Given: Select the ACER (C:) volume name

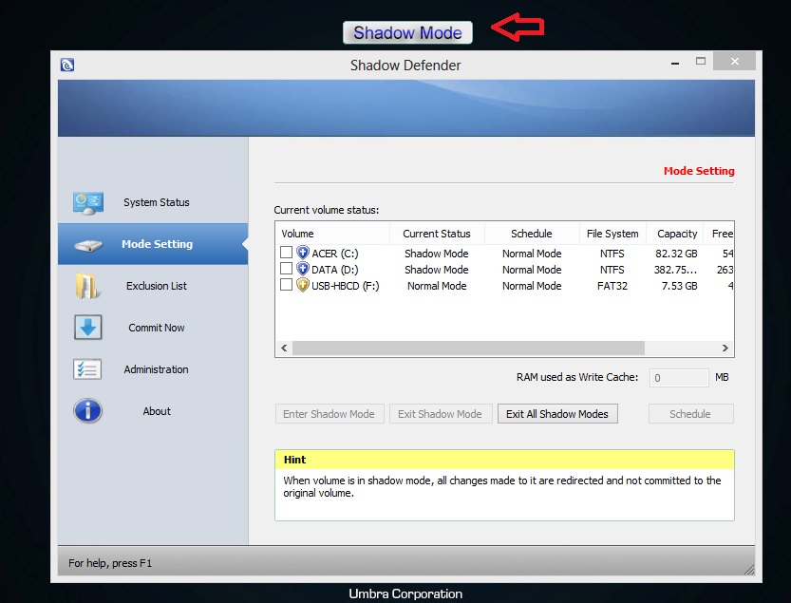Looking at the screenshot, I should [335, 254].
